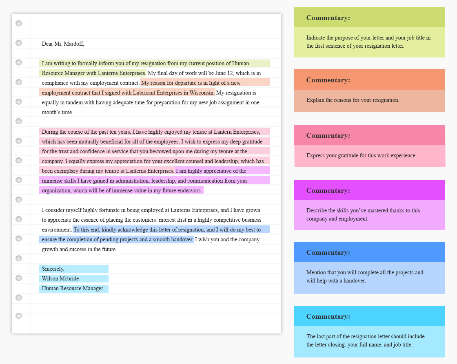Click the "Dear Mr. Mardoff," greeting line
This screenshot has width=457, height=364.
(63, 44)
